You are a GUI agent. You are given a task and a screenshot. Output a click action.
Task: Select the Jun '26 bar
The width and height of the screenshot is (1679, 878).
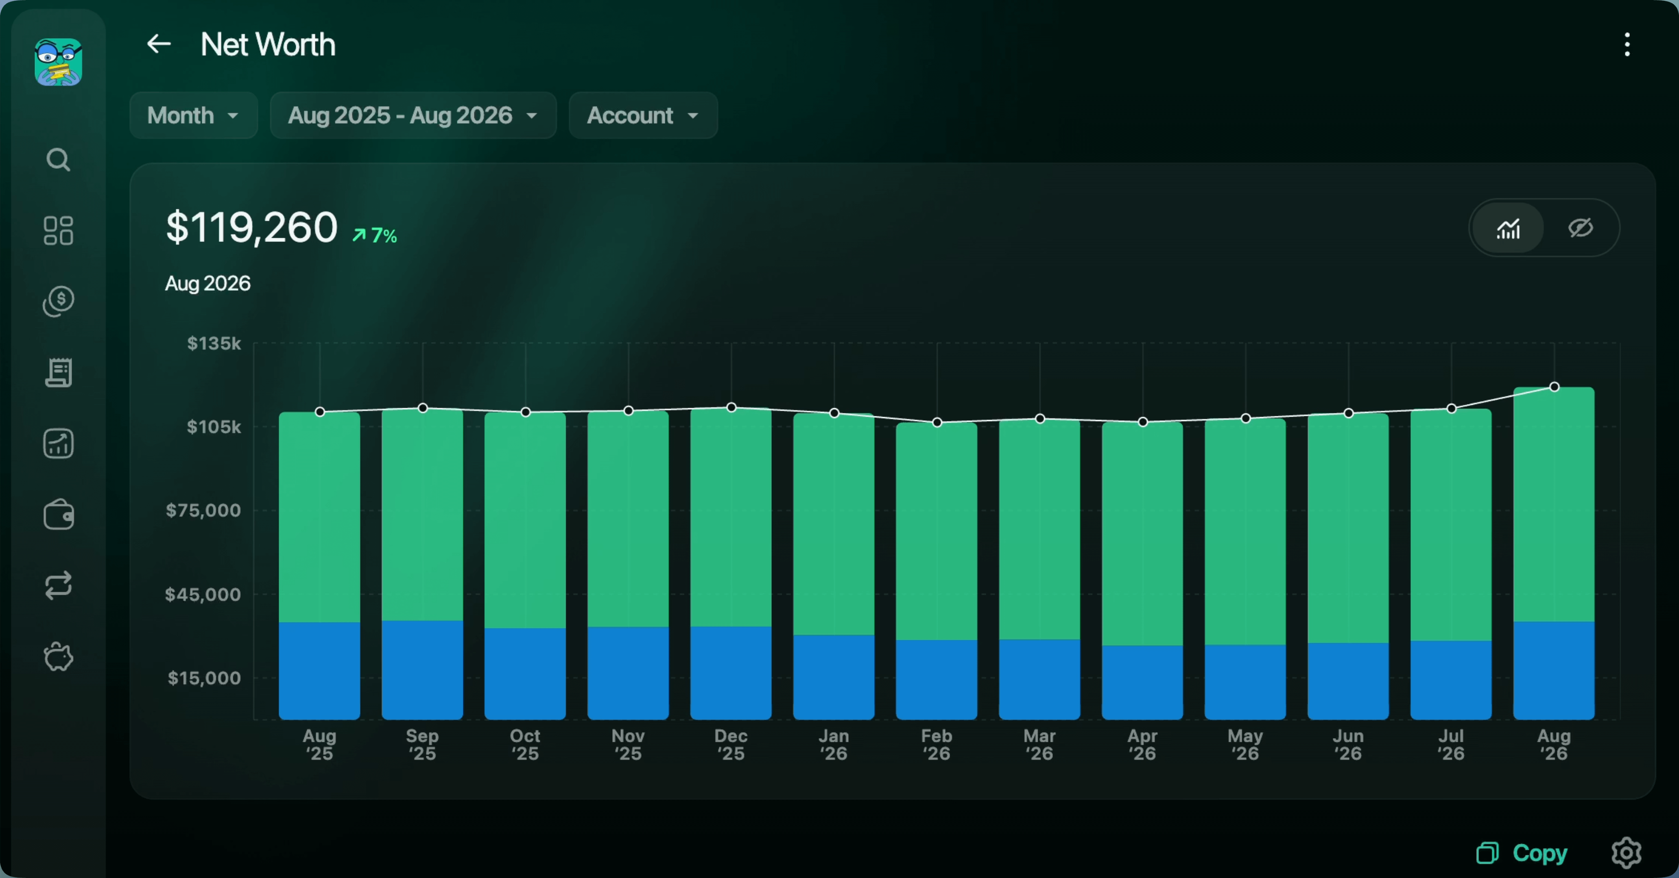pos(1349,567)
